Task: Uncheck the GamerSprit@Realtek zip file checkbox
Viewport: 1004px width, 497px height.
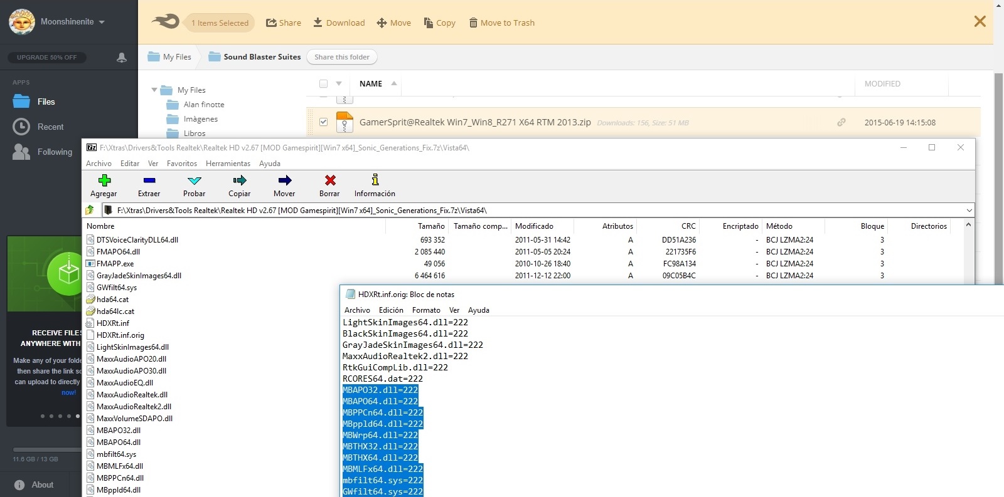Action: [x=323, y=122]
